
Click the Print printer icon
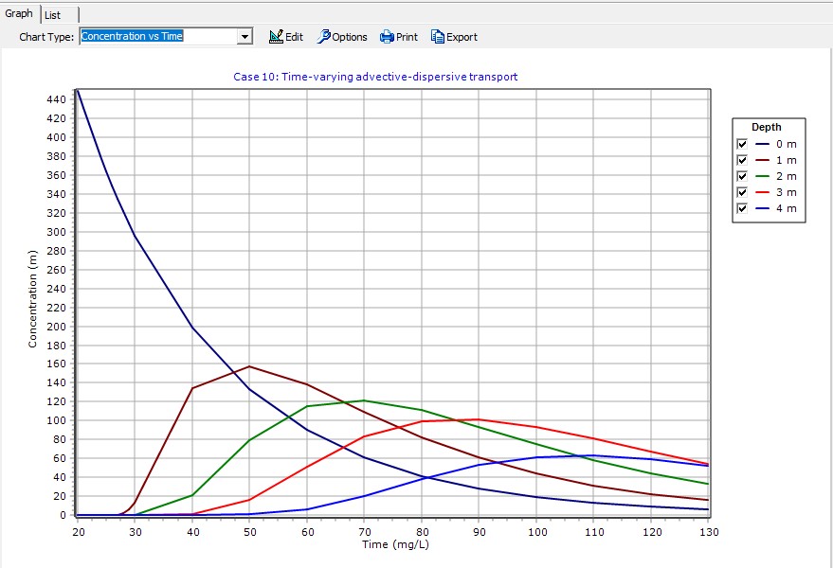pos(387,37)
